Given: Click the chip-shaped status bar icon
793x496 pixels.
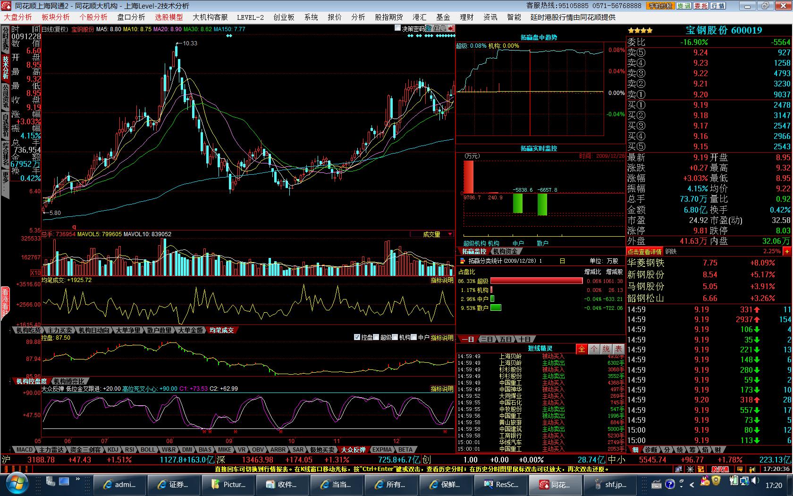Looking at the screenshot, I should [691, 469].
